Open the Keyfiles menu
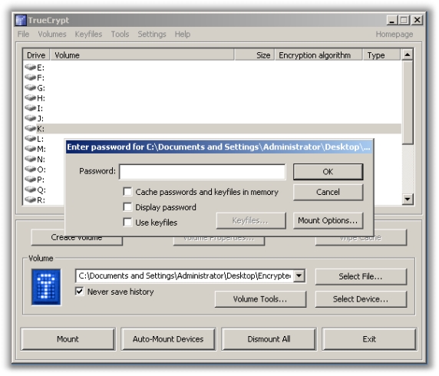This screenshot has height=376, width=439. 88,35
